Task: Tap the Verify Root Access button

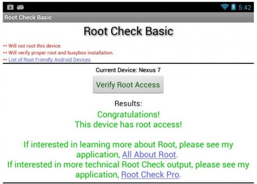Action: tap(128, 84)
